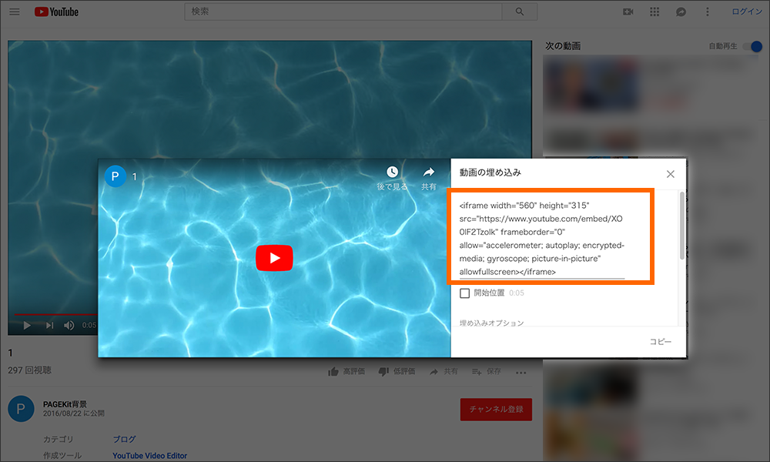Open the messages bubble icon
This screenshot has width=770, height=462.
tap(681, 12)
